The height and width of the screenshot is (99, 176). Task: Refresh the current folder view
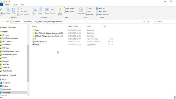point(148,21)
